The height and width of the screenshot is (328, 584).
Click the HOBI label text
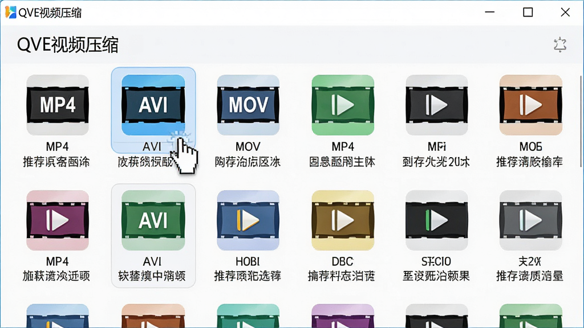pyautogui.click(x=248, y=261)
